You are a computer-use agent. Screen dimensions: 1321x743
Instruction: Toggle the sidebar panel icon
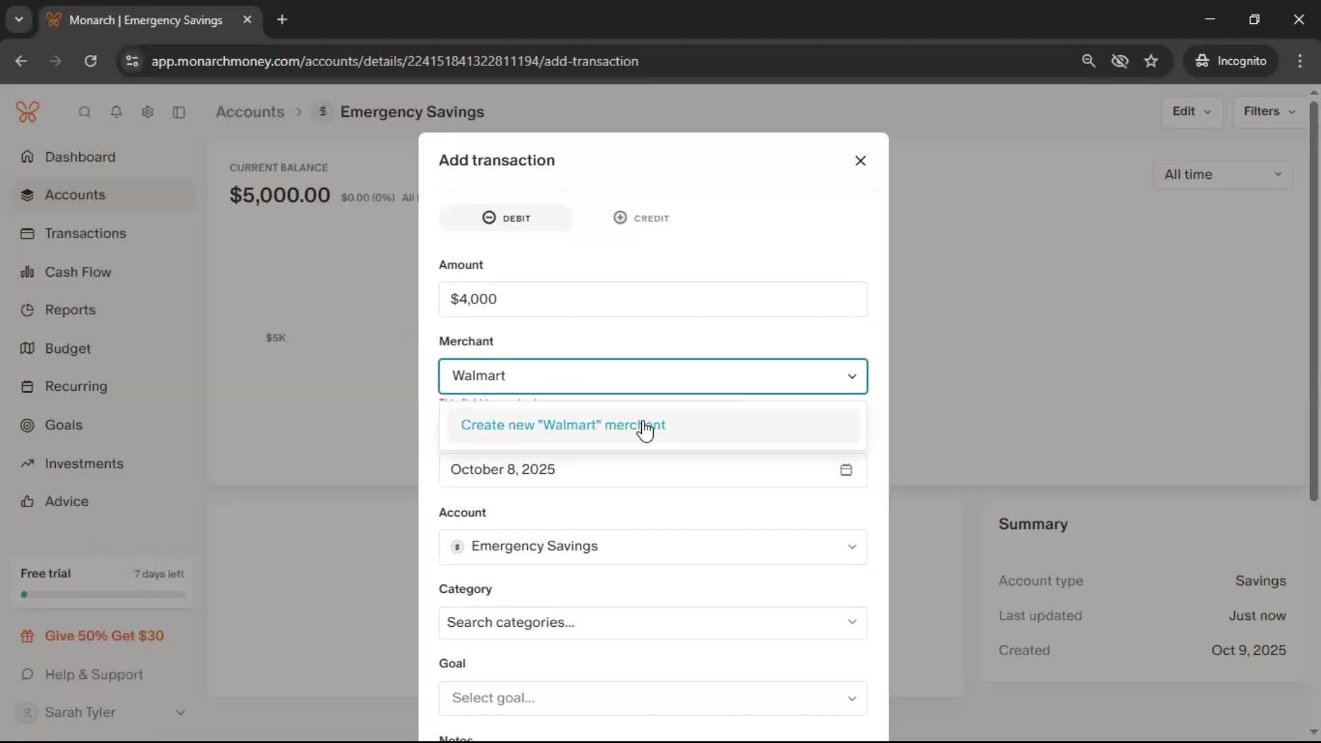click(179, 112)
